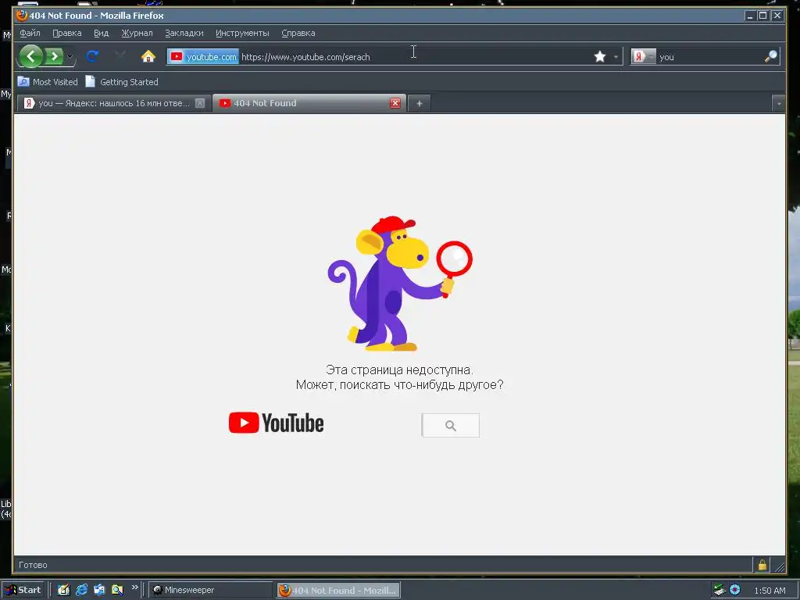Click the Firefox logo in title bar
This screenshot has width=800, height=600.
click(21, 16)
